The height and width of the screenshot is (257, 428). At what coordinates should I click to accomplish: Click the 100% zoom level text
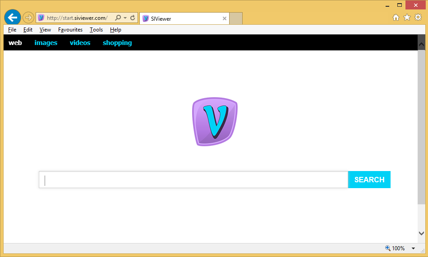[x=398, y=248]
